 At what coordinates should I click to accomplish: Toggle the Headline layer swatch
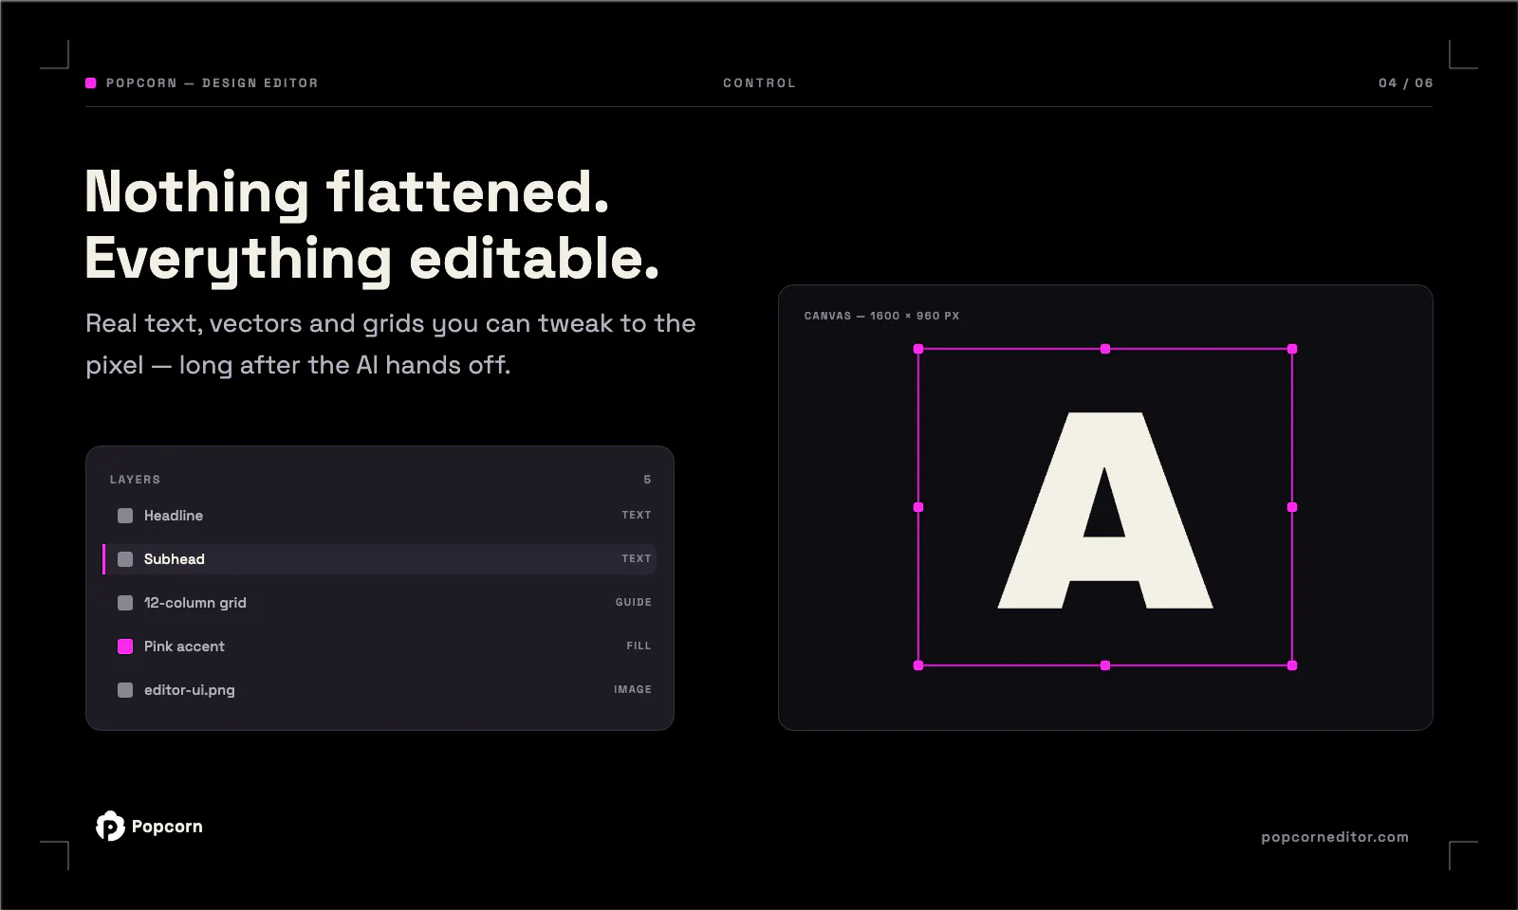[x=125, y=516]
